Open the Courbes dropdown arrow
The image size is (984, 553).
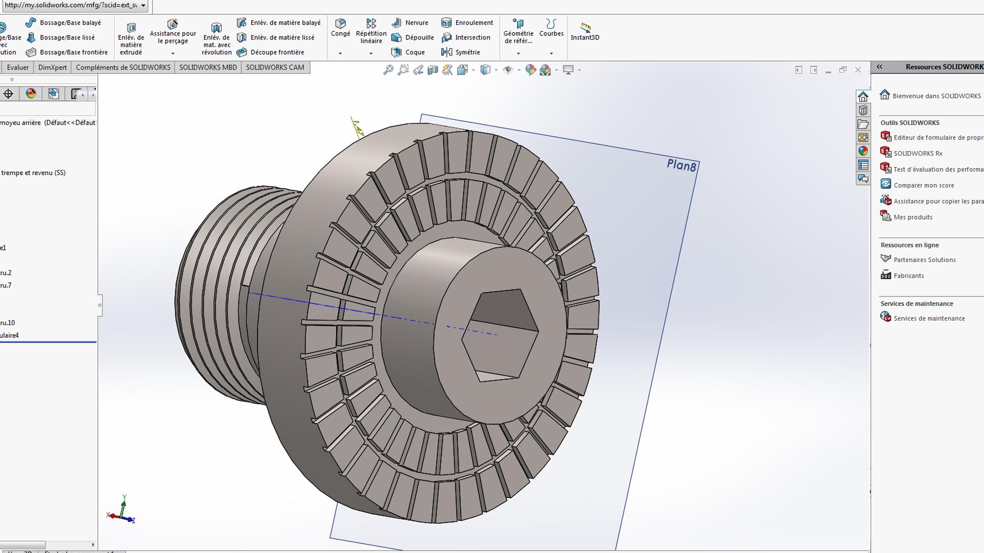point(551,53)
